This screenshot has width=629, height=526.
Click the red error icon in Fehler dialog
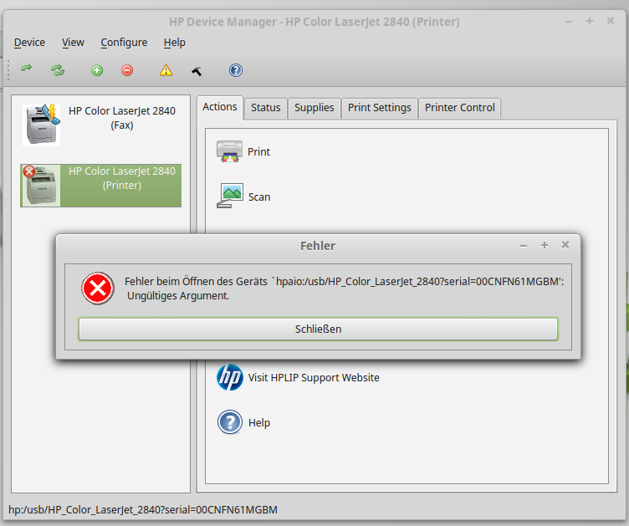[98, 289]
